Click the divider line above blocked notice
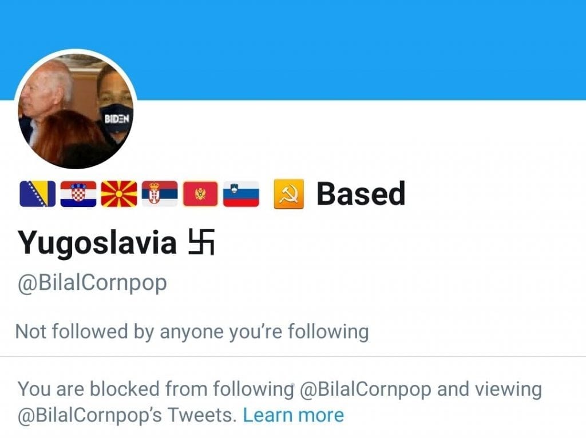The height and width of the screenshot is (438, 586). point(293,357)
